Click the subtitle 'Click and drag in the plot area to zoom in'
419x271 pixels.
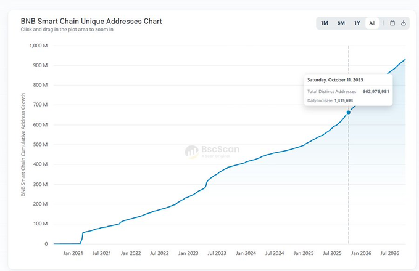67,30
